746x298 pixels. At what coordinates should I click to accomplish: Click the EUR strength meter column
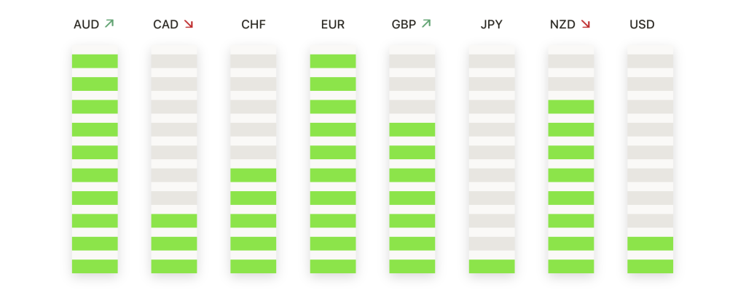click(x=333, y=164)
